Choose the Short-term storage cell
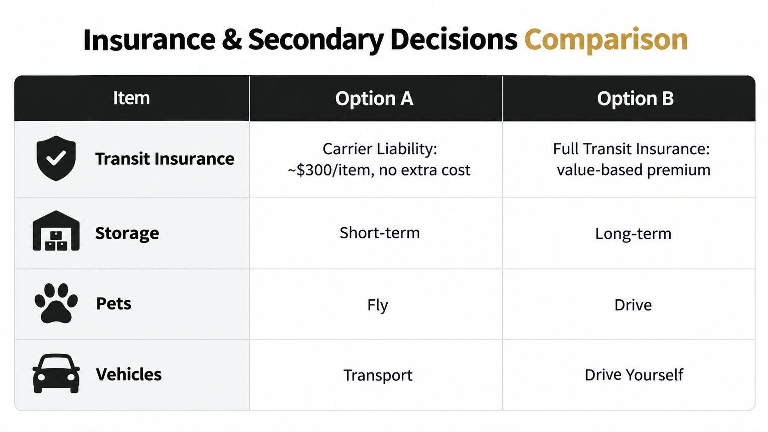Screen dimensions: 768x432 click(x=376, y=233)
